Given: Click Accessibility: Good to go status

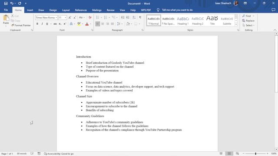Looking at the screenshot, I should pyautogui.click(x=59, y=154).
